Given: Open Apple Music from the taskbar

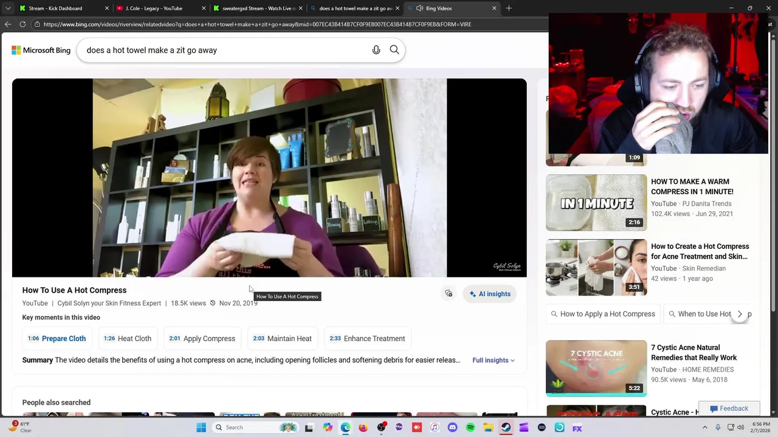Looking at the screenshot, I should coord(435,427).
